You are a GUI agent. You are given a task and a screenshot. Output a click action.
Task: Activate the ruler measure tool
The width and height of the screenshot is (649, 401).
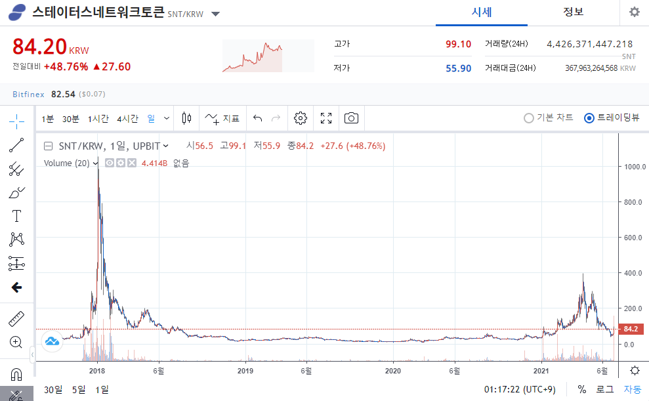point(16,319)
